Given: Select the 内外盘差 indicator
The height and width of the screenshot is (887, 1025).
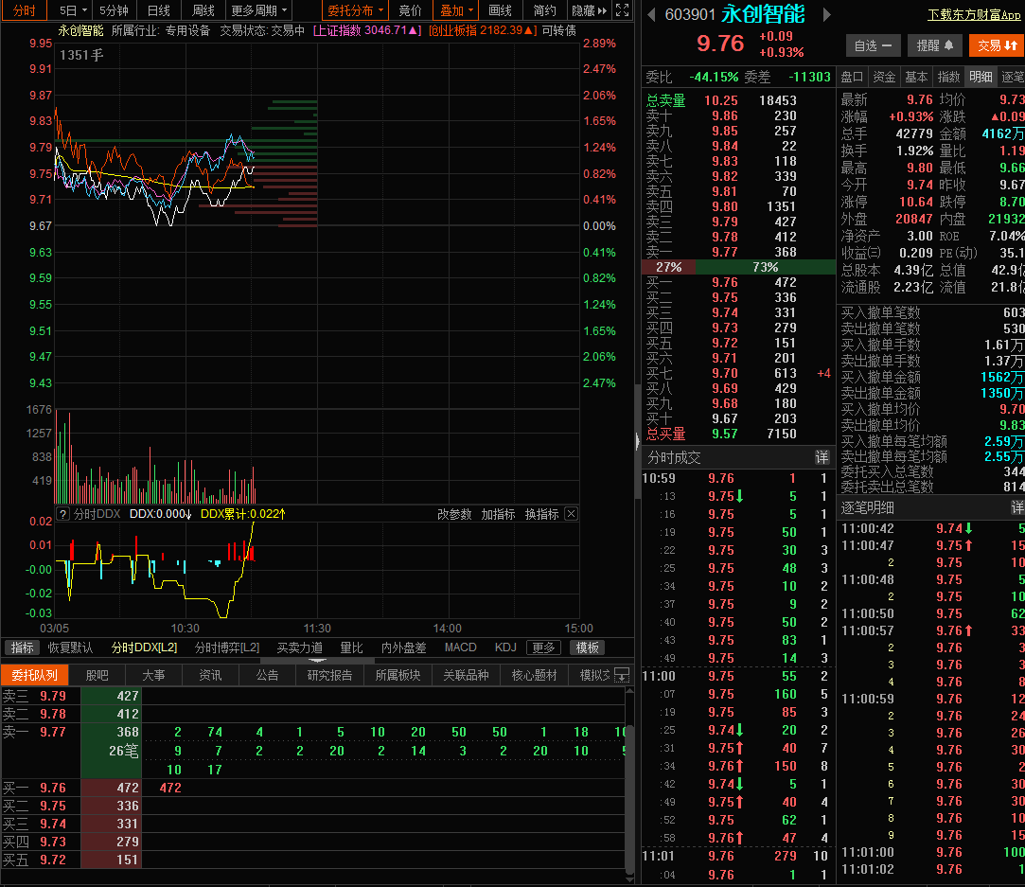Looking at the screenshot, I should click(x=403, y=648).
